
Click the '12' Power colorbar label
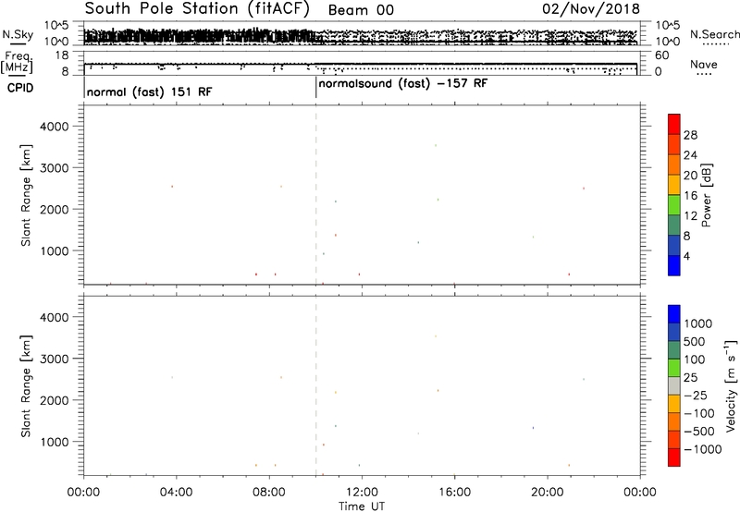(690, 216)
